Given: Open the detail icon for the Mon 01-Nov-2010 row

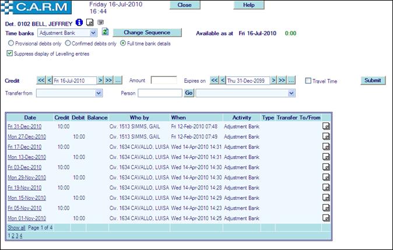Looking at the screenshot, I should [x=327, y=218].
